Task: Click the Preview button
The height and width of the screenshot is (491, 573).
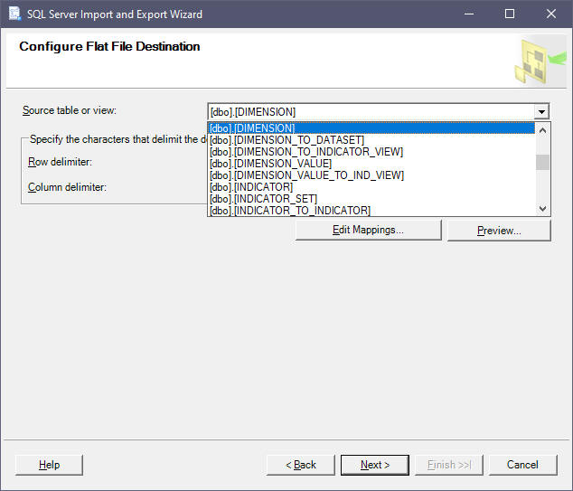Action: [x=499, y=231]
